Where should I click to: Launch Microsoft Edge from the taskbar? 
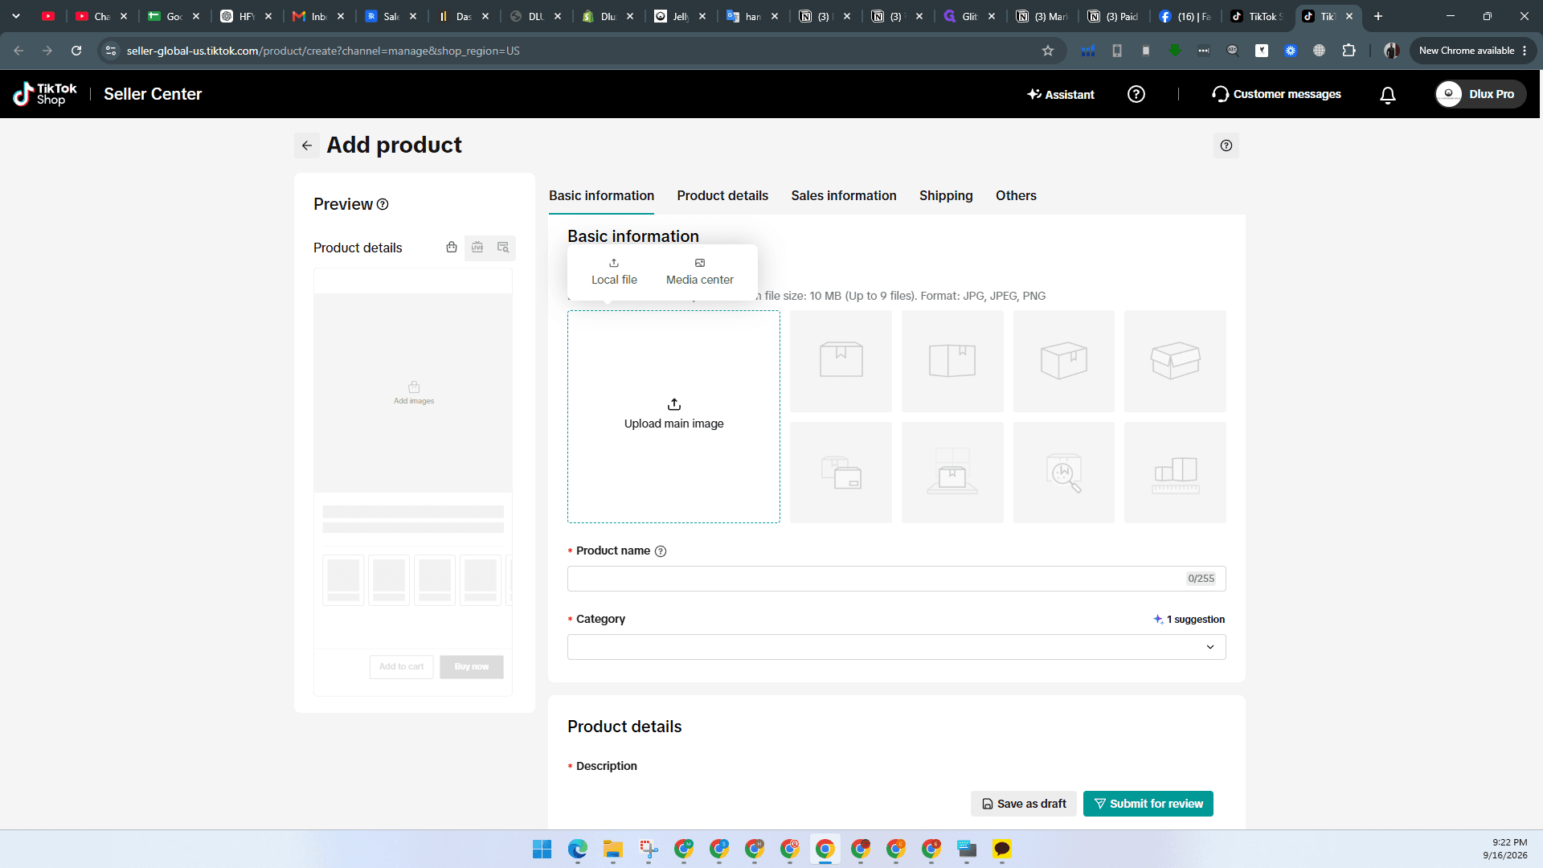577,849
